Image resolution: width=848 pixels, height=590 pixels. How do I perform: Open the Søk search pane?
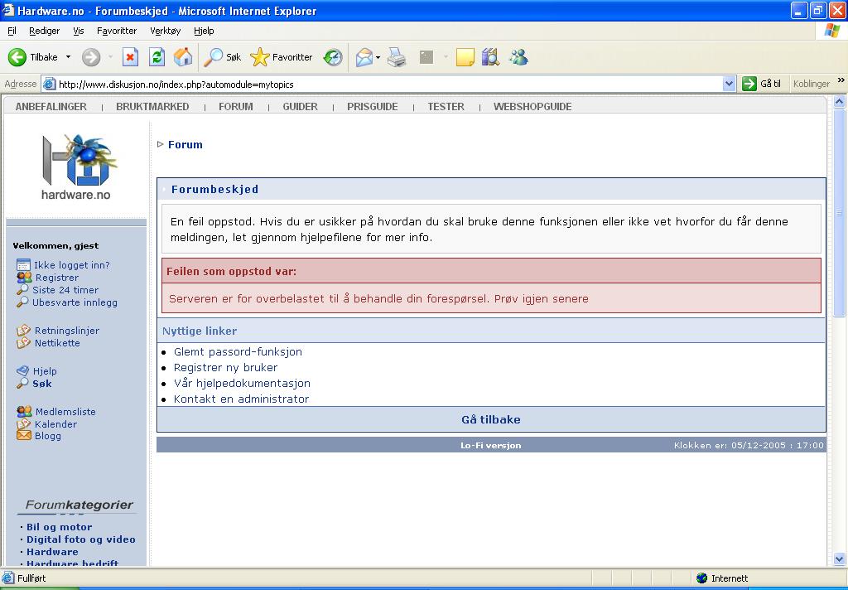[x=222, y=57]
